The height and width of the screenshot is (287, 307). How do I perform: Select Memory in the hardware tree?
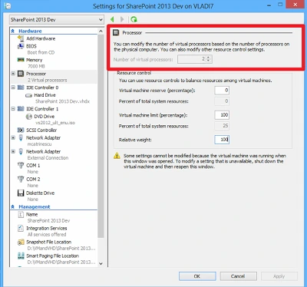tap(34, 60)
